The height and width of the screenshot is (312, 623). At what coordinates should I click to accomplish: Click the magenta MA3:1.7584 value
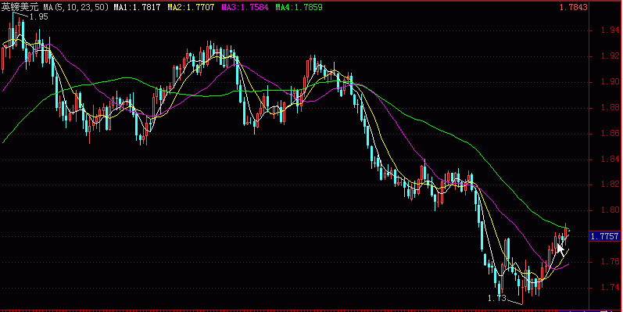pos(245,7)
